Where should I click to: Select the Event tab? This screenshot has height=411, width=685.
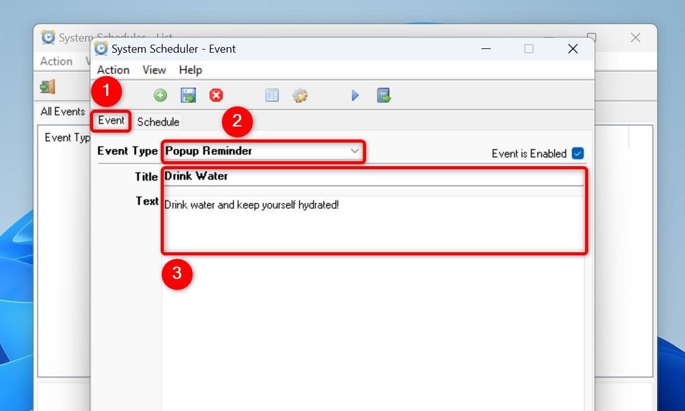coord(111,120)
